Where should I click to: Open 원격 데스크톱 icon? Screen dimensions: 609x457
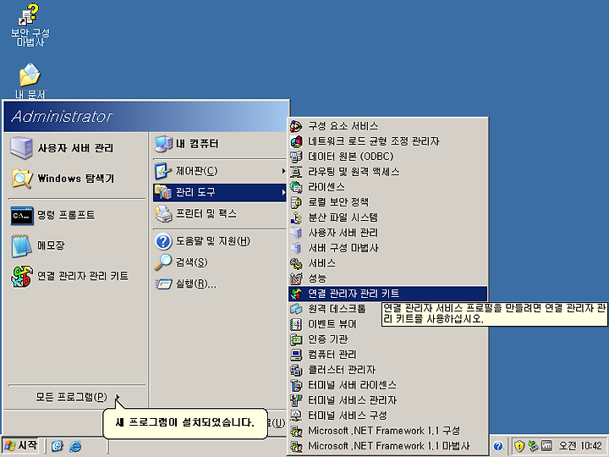click(296, 309)
